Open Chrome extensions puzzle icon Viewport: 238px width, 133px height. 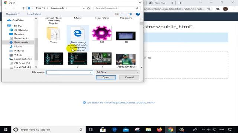(218, 9)
